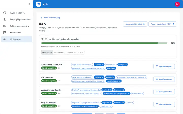Click Antoni Lewandowski's Matematyka: analiza i podejście HL chip
The height and width of the screenshot is (114, 183).
pyautogui.click(x=117, y=94)
